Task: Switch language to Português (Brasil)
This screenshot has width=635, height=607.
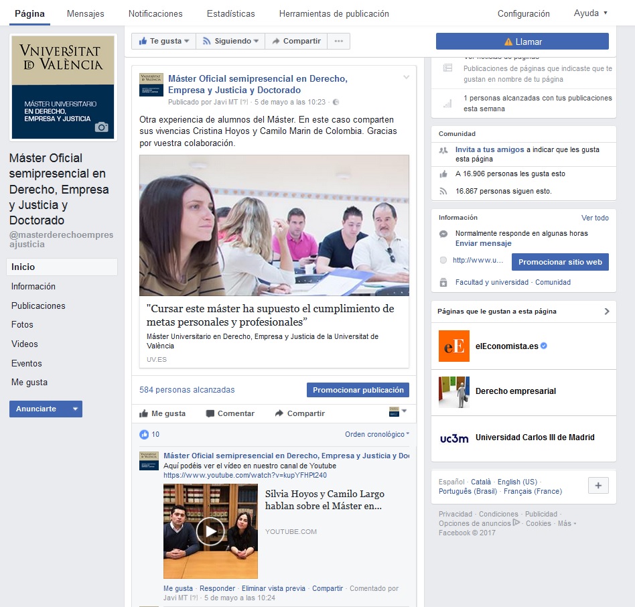Action: tap(468, 491)
